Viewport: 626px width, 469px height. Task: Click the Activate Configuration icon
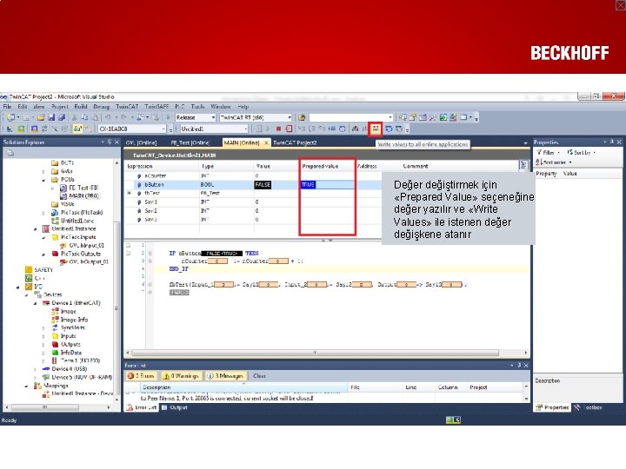point(10,129)
